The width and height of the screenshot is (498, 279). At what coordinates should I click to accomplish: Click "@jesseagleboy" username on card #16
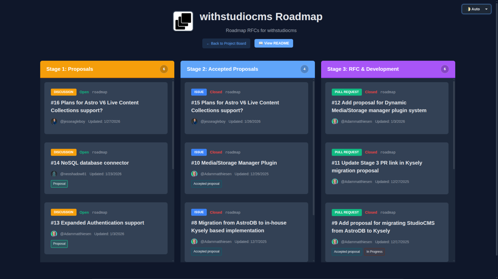tap(73, 122)
